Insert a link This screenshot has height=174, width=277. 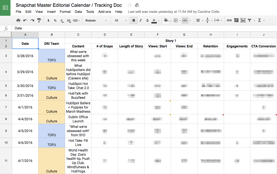229,20
